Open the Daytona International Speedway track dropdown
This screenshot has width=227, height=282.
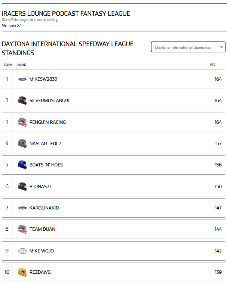188,47
